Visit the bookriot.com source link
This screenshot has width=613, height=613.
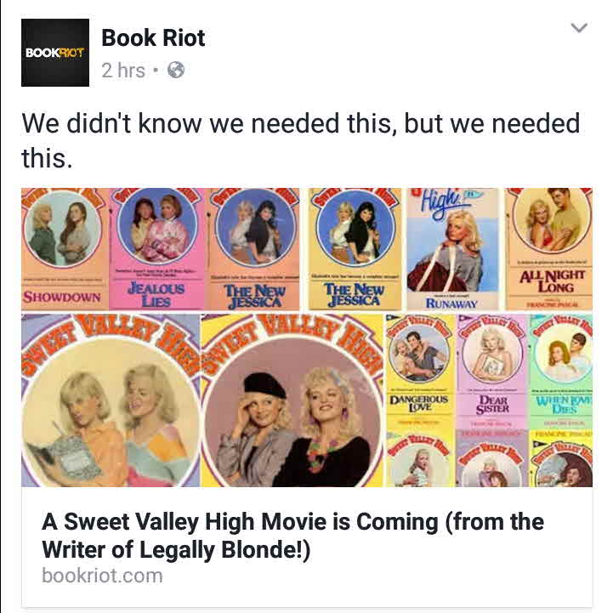tap(102, 576)
